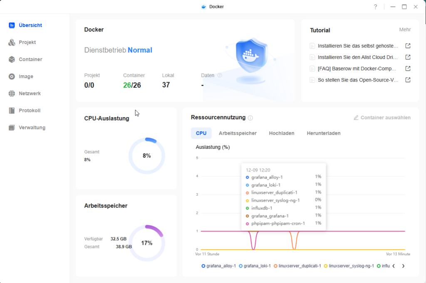The height and width of the screenshot is (283, 426).
Task: Toggle grafana_alloy-1 series in chart legend
Action: pos(218,266)
